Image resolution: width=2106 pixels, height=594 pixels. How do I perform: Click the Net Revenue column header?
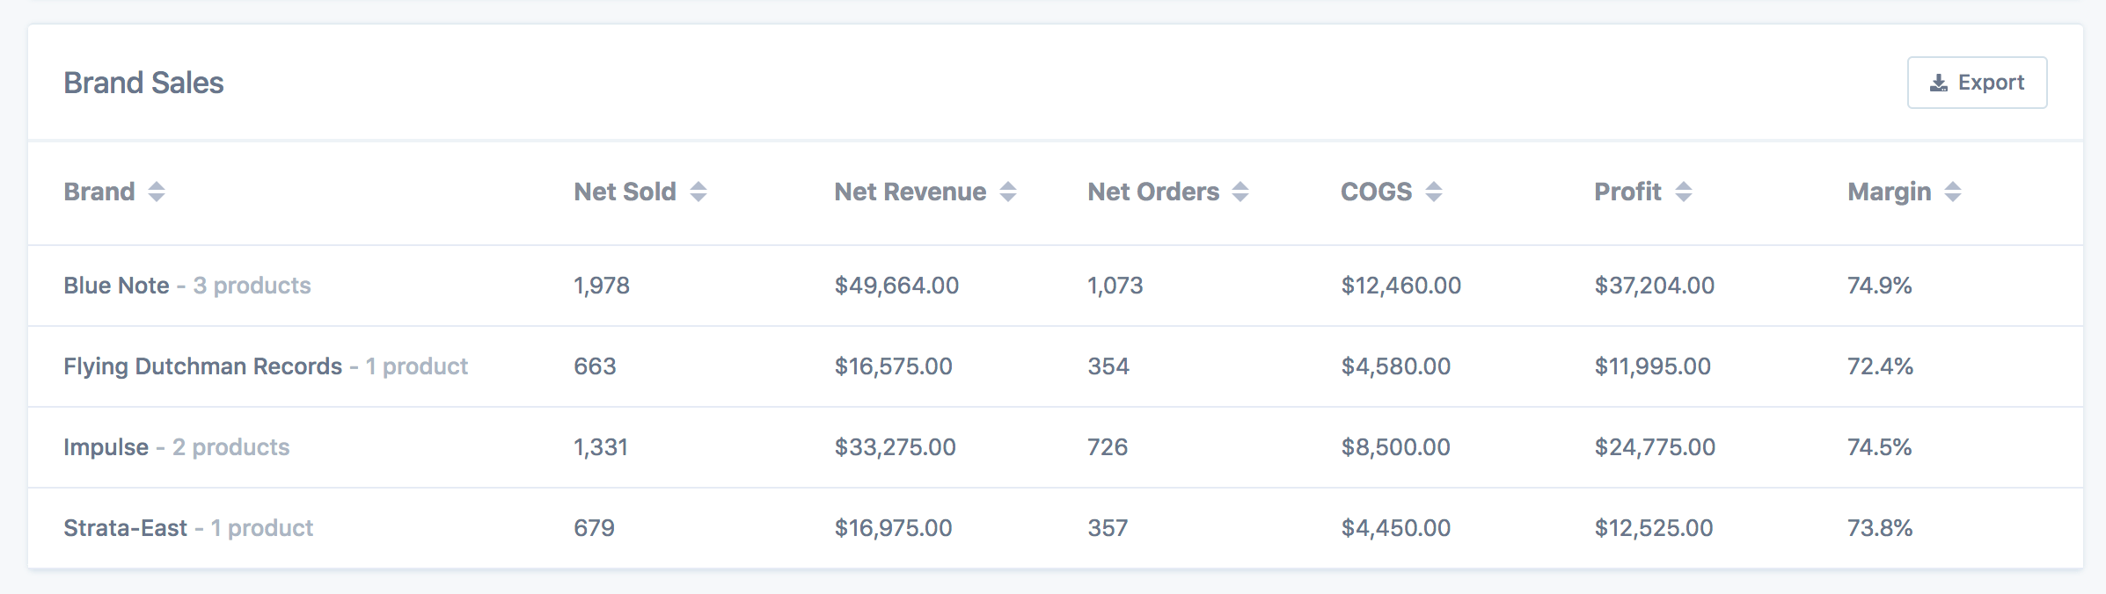[910, 192]
